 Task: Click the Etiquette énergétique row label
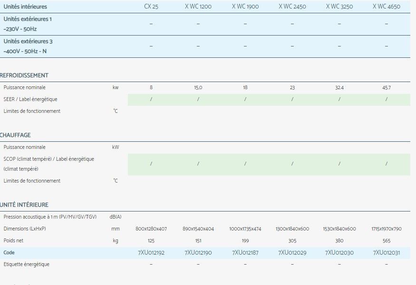[x=26, y=264]
